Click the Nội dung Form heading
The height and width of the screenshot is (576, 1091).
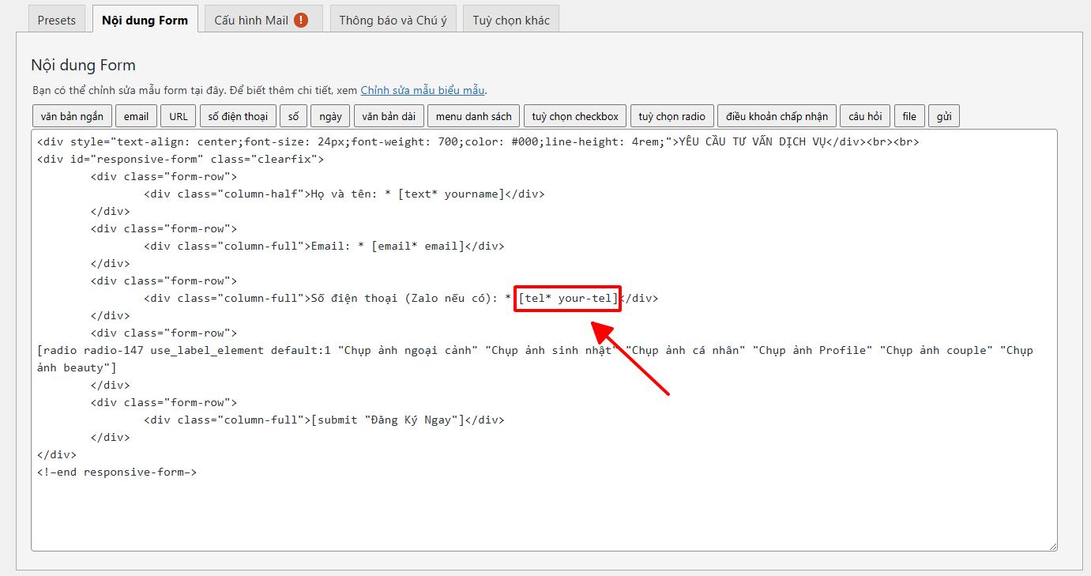tap(83, 65)
